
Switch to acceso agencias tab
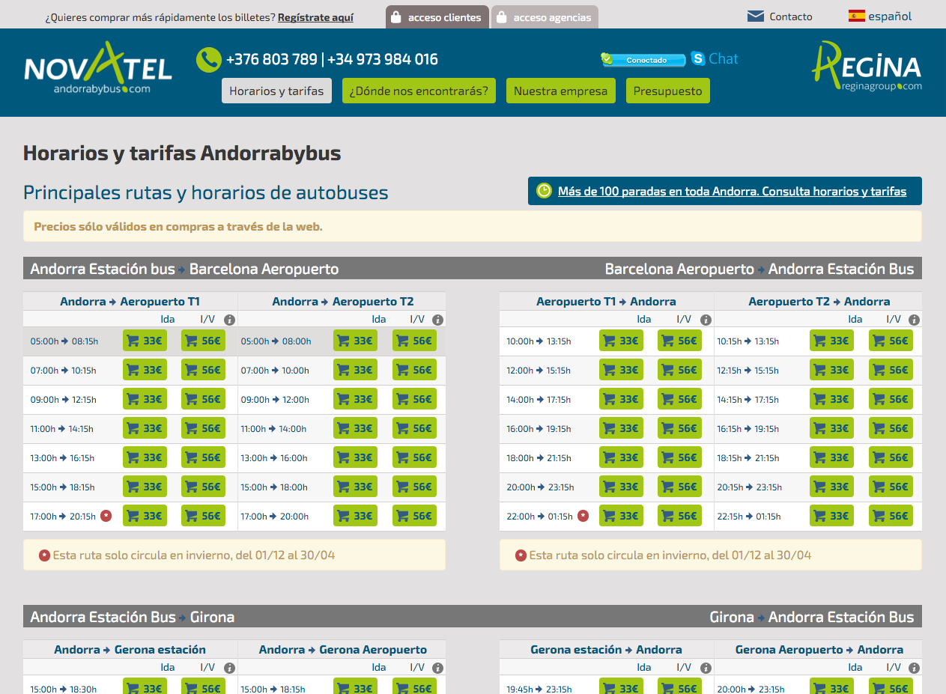point(545,17)
